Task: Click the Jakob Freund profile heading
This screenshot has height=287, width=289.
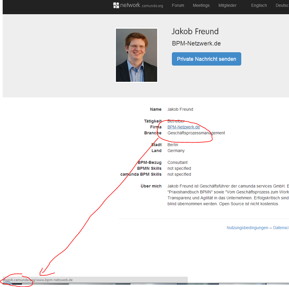Action: (x=195, y=31)
